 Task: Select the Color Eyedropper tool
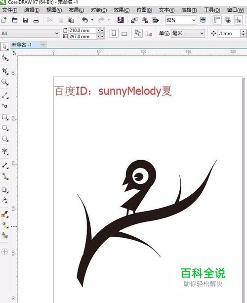coord(4,214)
